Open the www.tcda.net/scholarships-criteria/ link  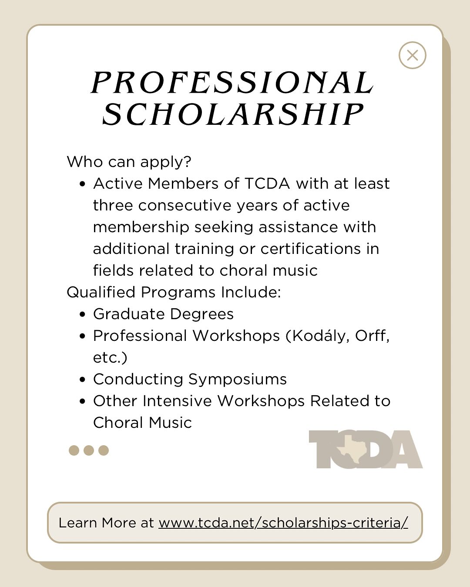[283, 523]
